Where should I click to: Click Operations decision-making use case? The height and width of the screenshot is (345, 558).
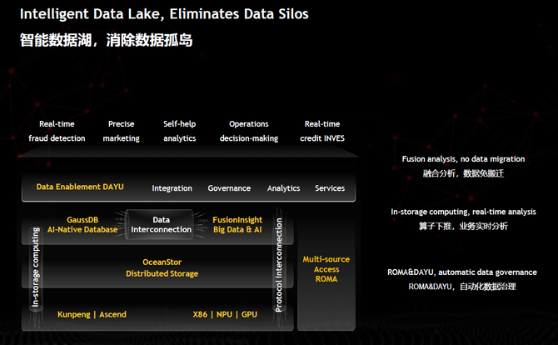248,131
